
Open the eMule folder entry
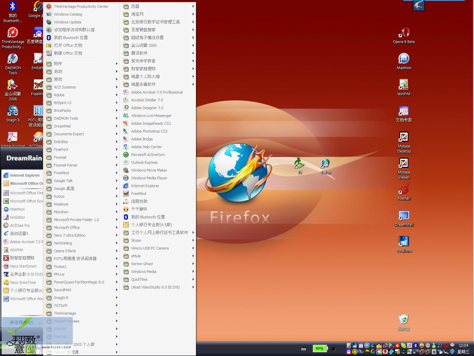point(158,256)
